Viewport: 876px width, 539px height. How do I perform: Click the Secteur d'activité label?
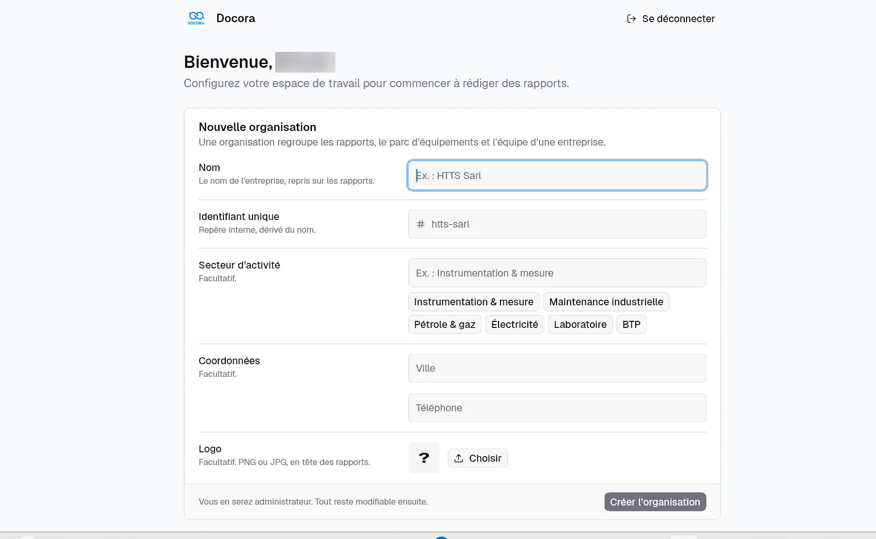coord(239,265)
